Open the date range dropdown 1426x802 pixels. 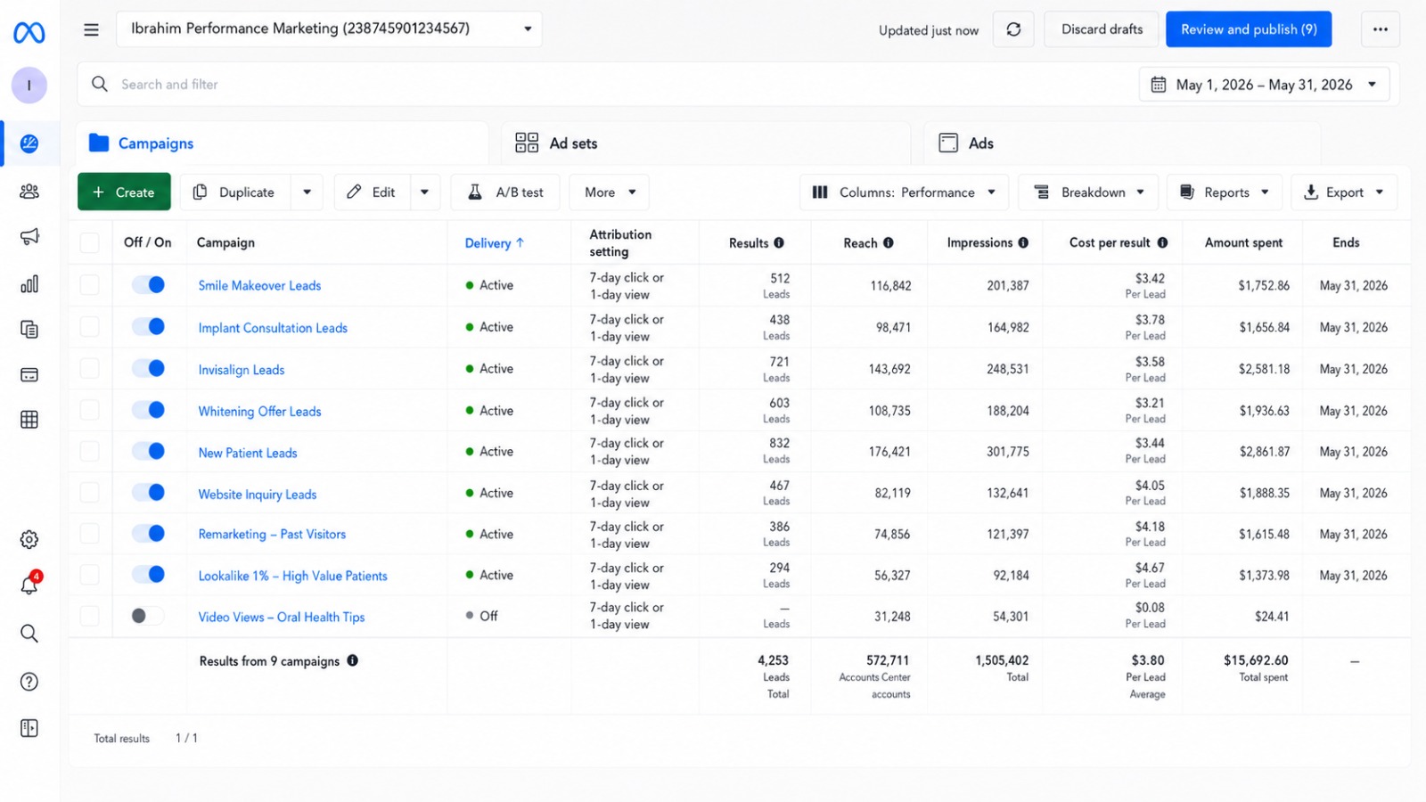pyautogui.click(x=1264, y=85)
